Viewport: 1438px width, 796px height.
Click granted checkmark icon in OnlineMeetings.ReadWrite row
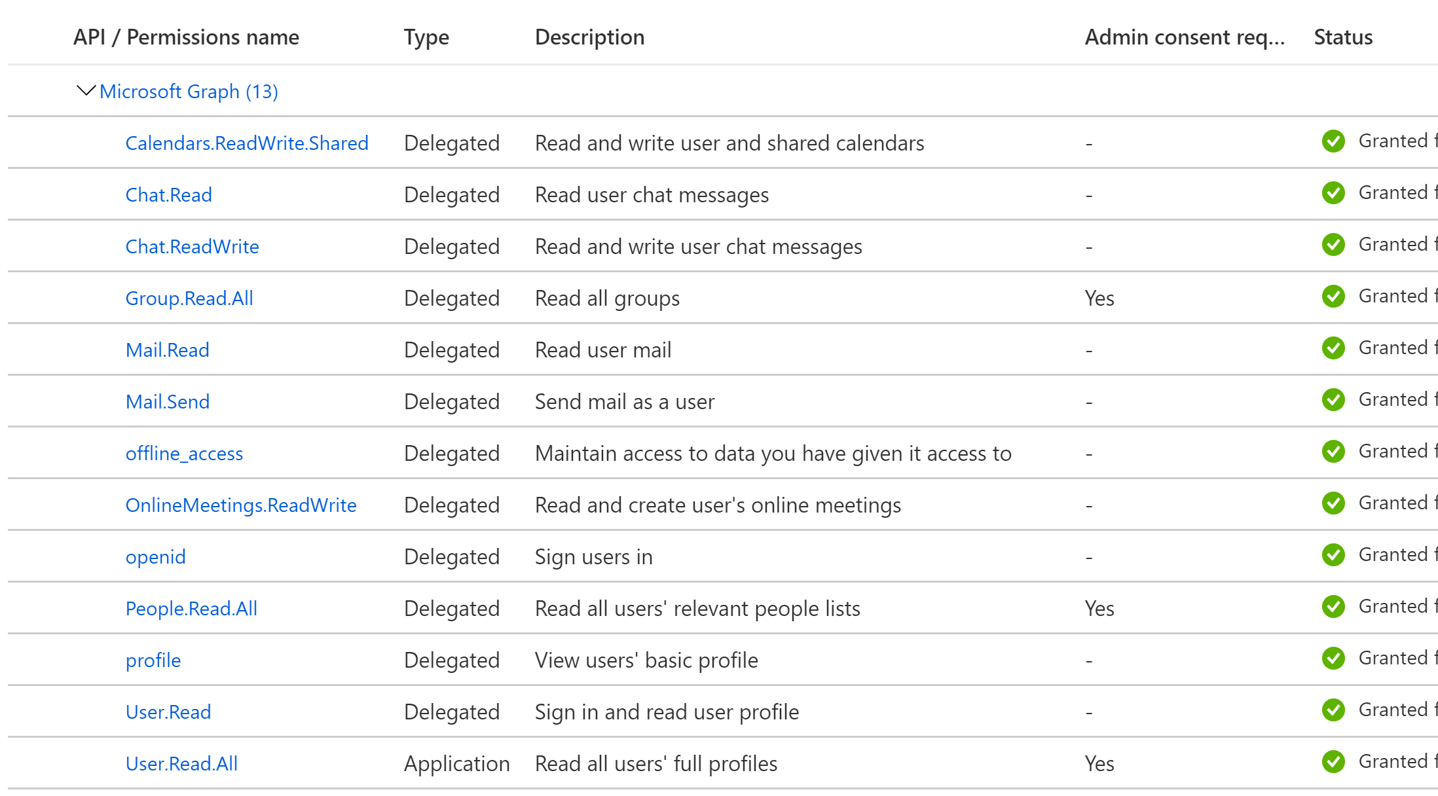tap(1333, 503)
